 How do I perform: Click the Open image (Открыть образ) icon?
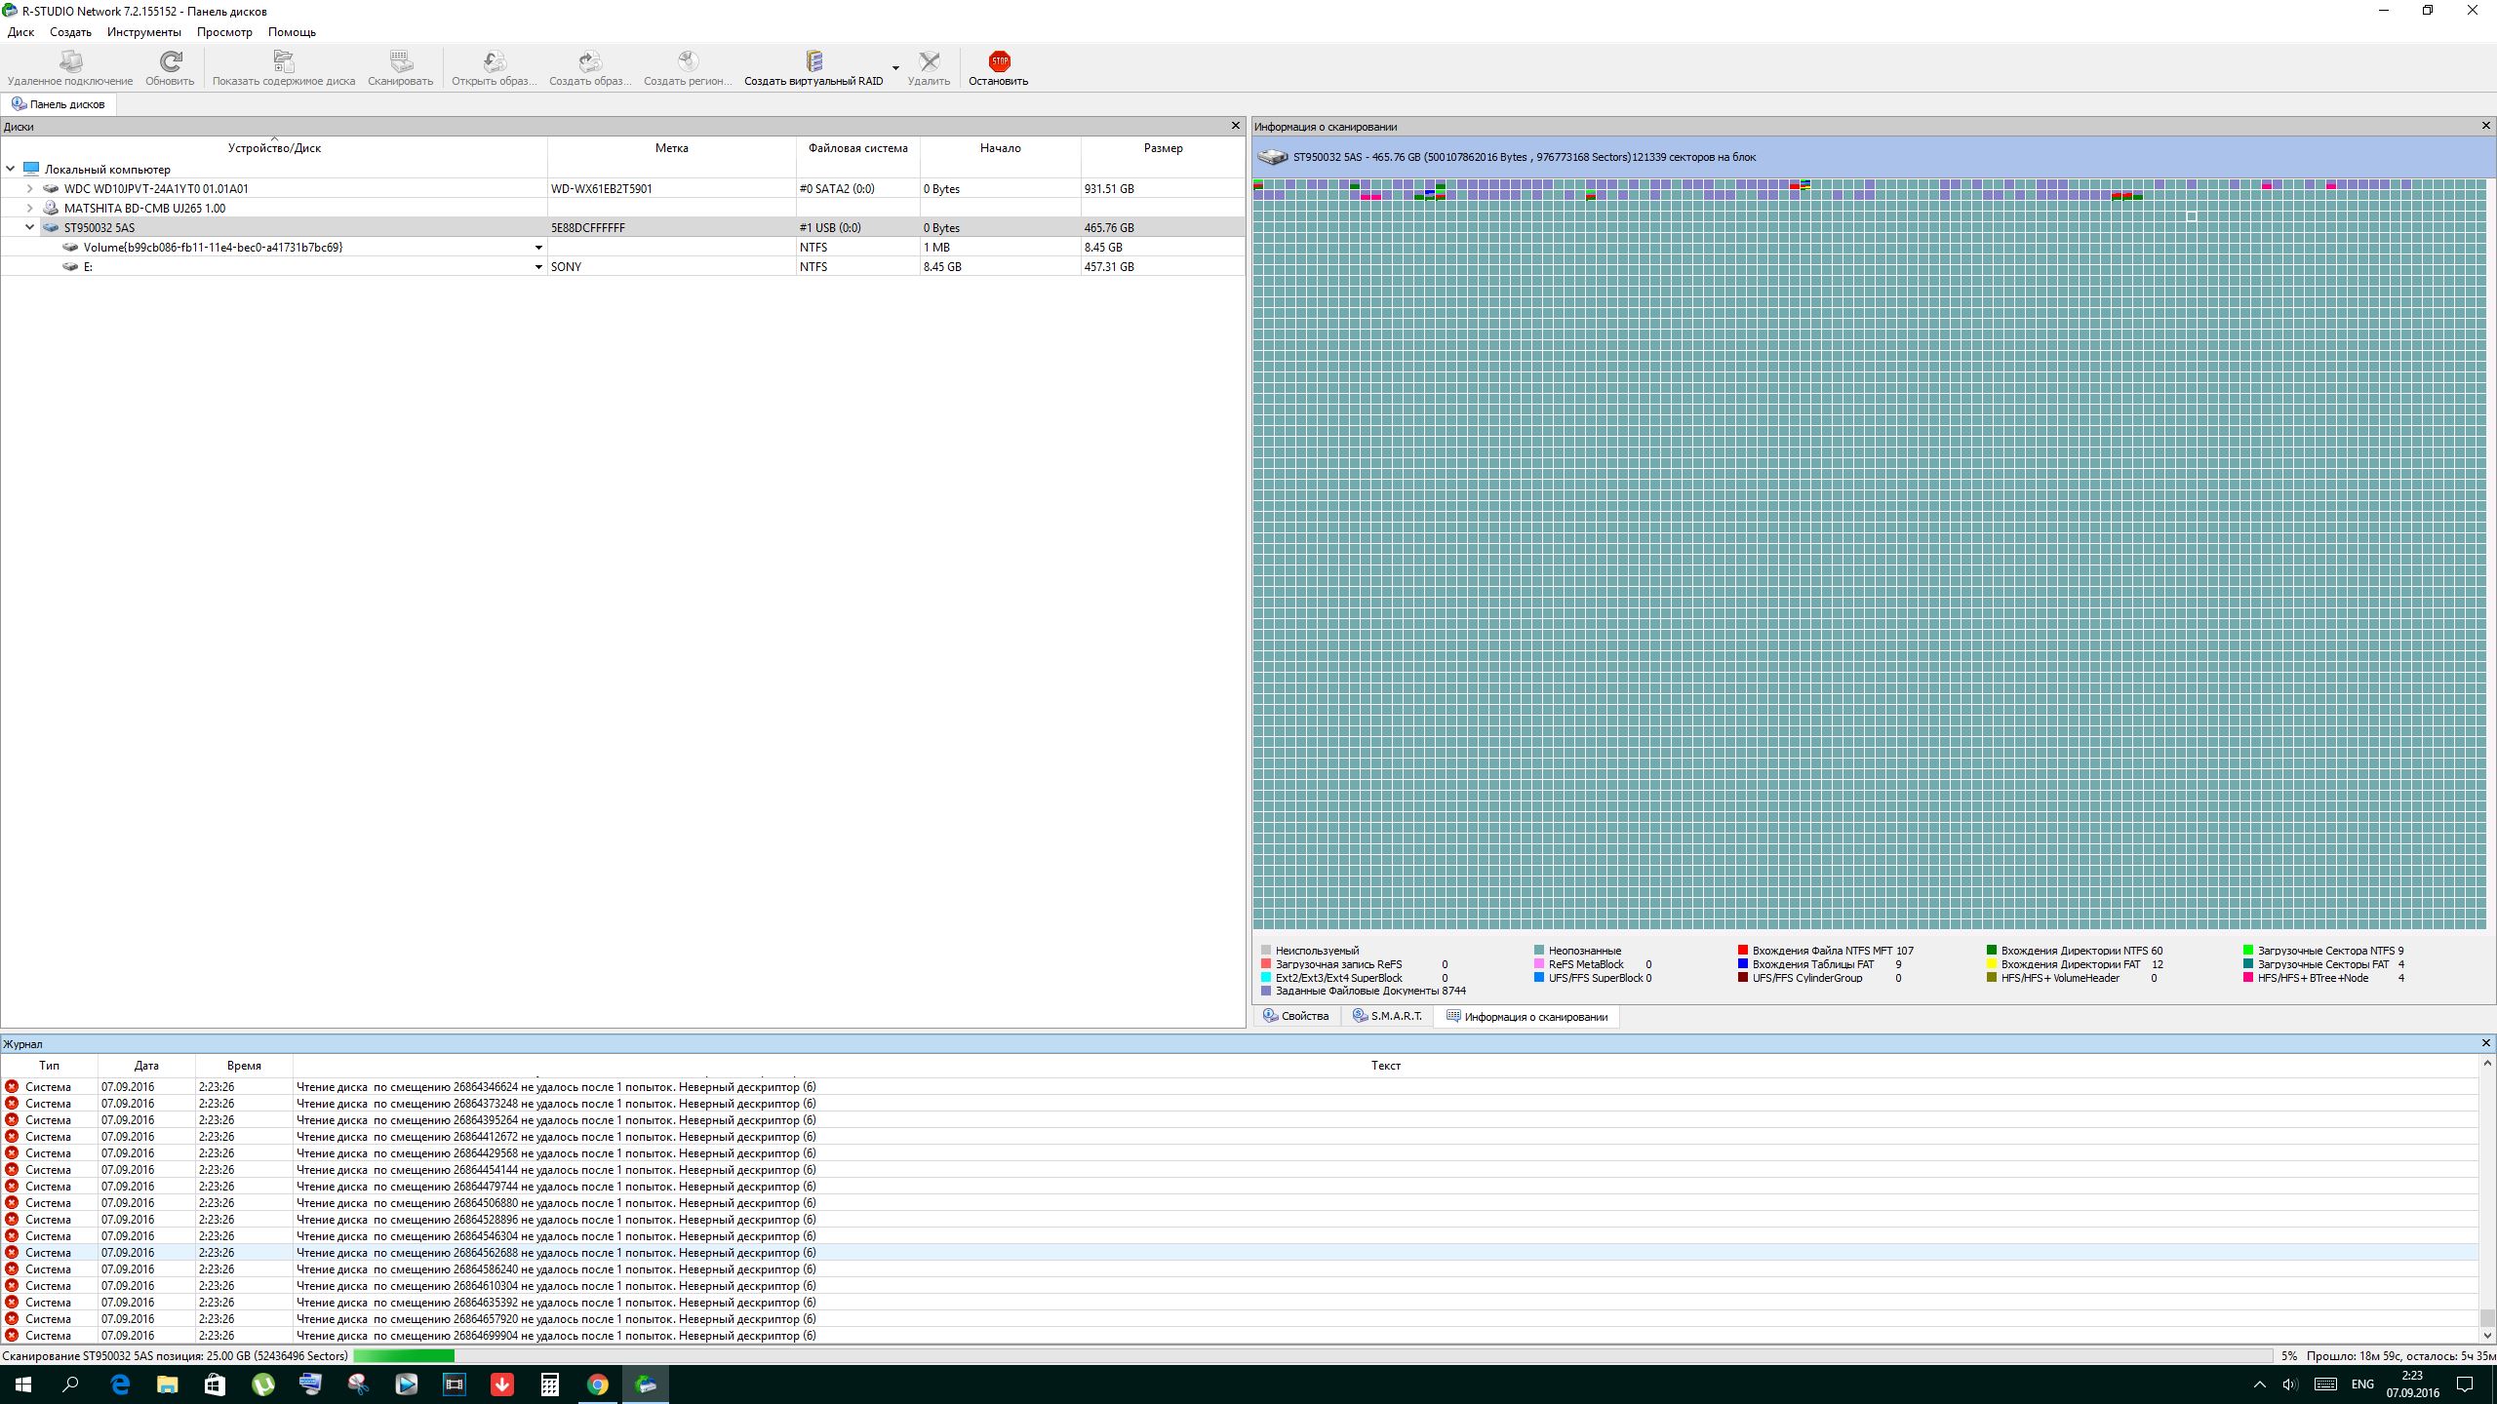tap(494, 63)
